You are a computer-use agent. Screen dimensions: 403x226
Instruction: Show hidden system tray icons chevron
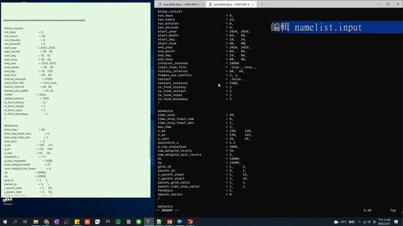pos(360,222)
